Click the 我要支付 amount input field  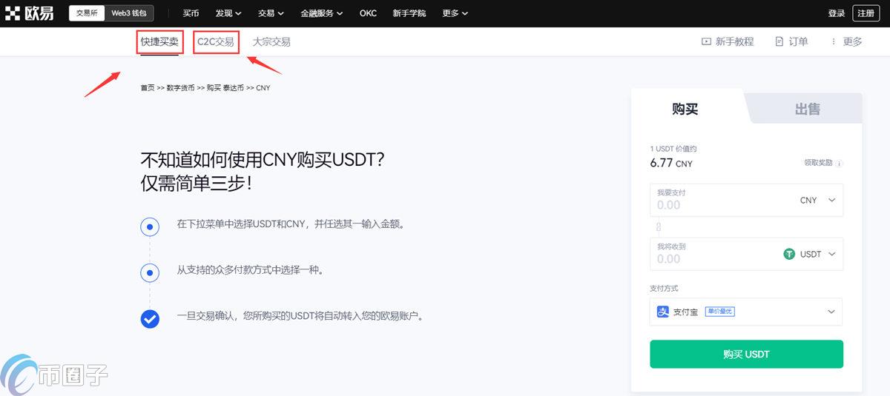712,204
